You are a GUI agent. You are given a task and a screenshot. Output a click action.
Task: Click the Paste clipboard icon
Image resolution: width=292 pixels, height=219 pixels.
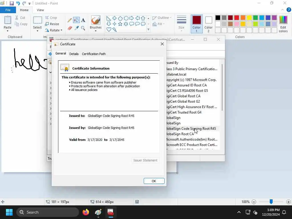[x=8, y=20]
